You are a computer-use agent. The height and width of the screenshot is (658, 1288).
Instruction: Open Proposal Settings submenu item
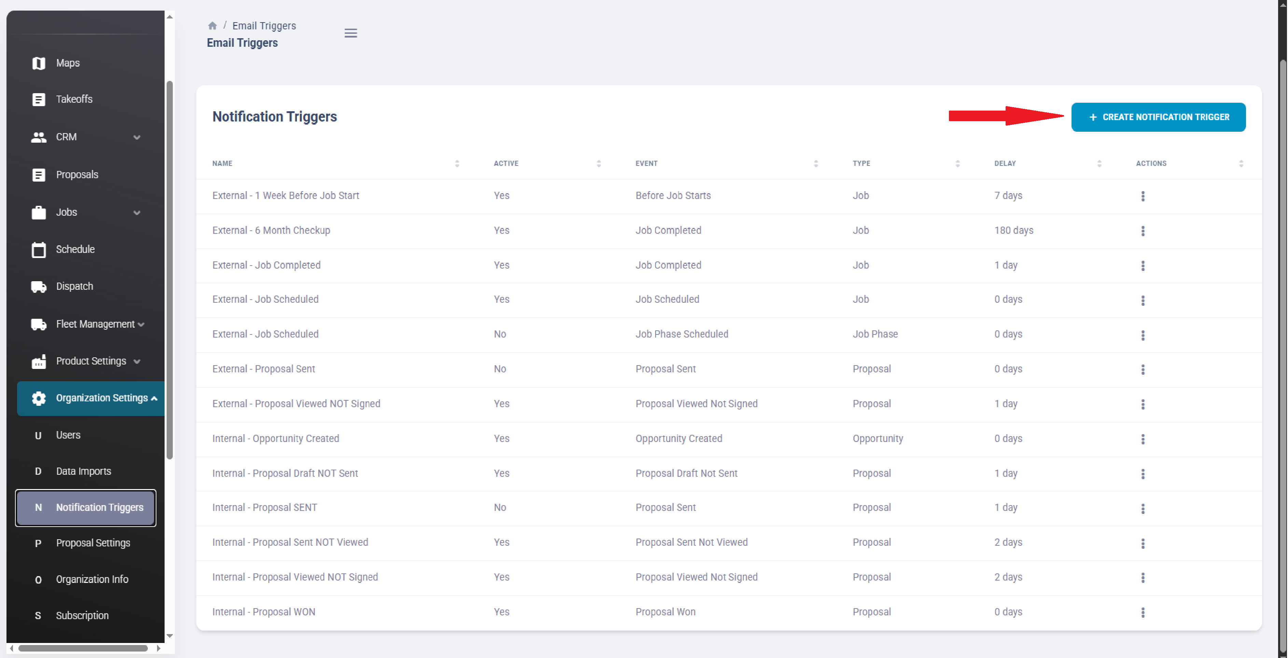86,543
